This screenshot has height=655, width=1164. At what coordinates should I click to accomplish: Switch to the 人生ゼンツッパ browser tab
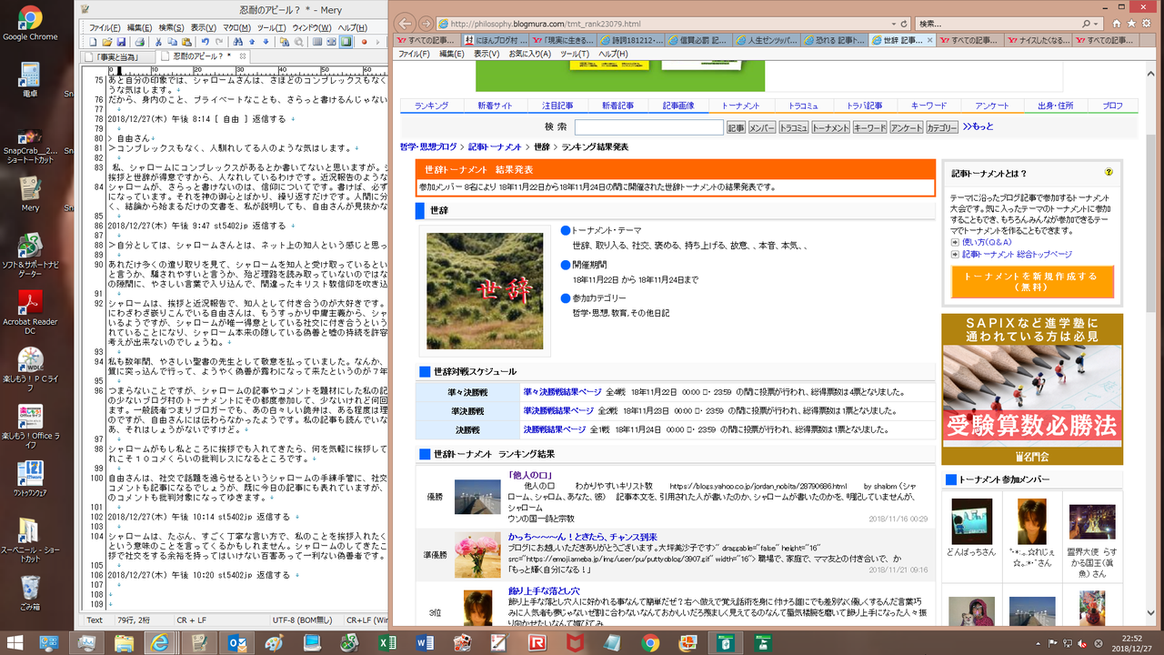[x=766, y=40]
